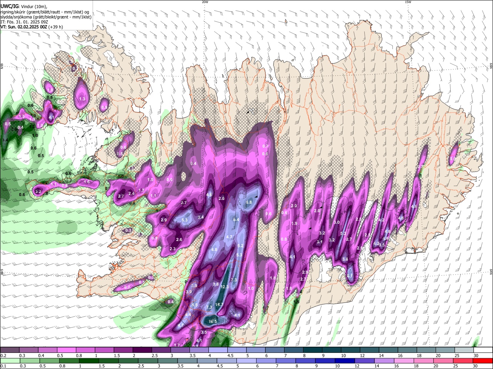493x369 pixels.
Task: Click the '0.1' label in lower legend row
Action: pos(3,366)
